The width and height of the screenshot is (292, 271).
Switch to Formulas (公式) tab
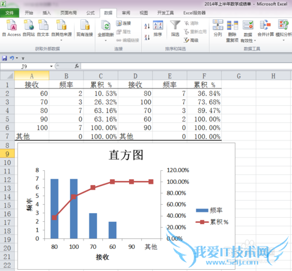click(x=91, y=13)
